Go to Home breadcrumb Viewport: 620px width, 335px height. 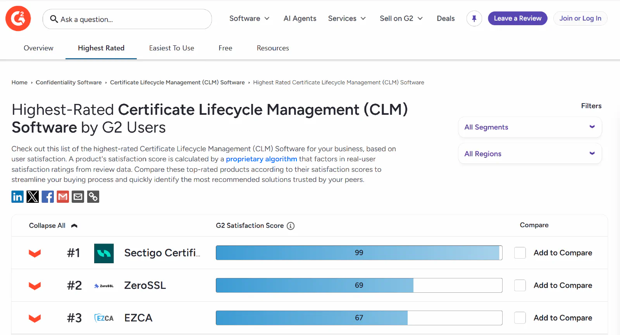click(x=19, y=82)
